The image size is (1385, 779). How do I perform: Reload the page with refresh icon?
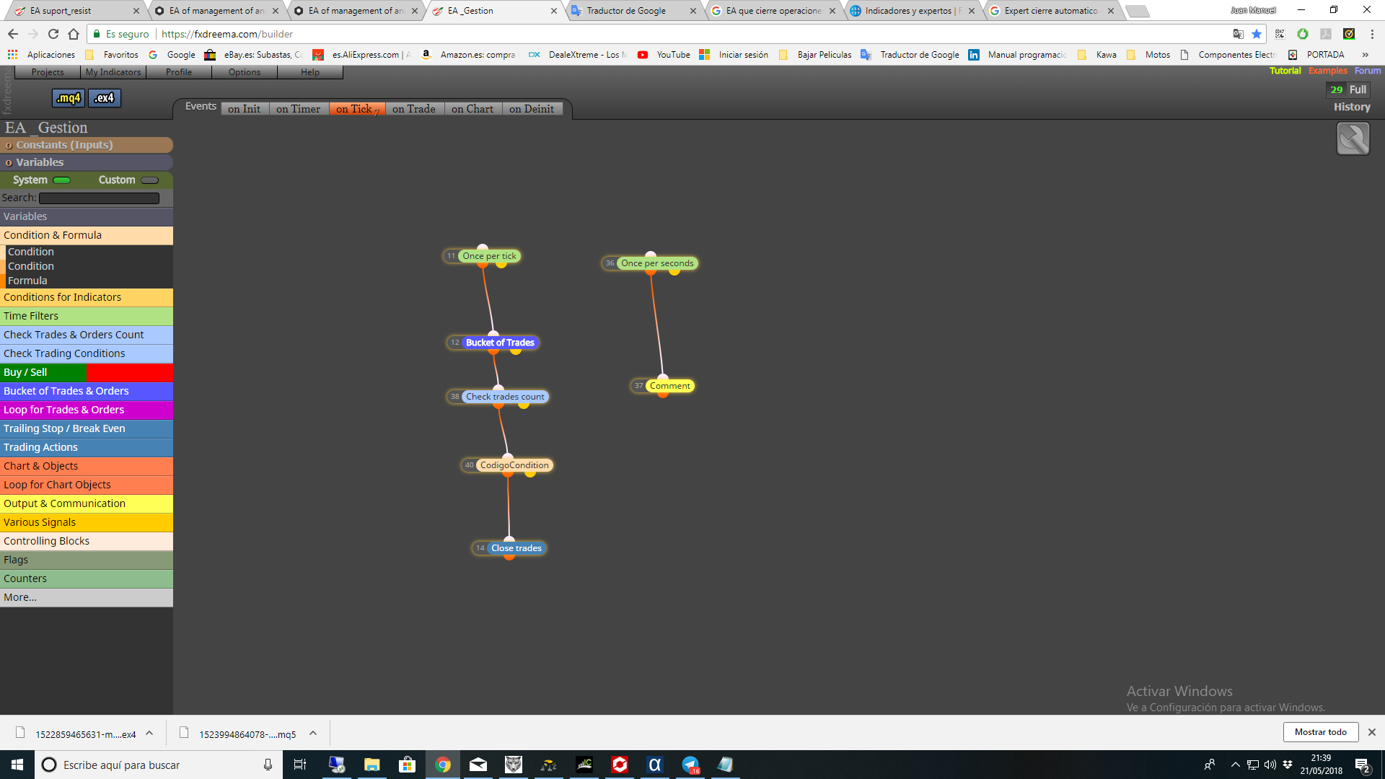53,34
